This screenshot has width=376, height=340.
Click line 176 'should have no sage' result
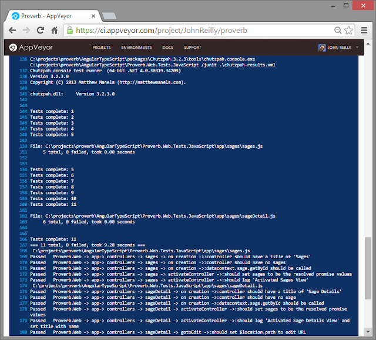click(163, 297)
